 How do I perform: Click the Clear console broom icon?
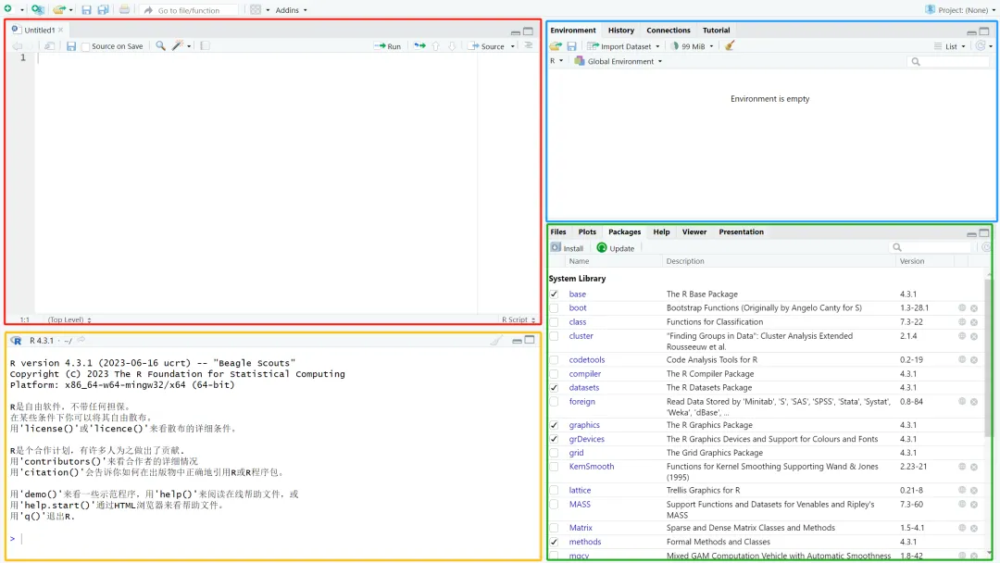click(496, 341)
